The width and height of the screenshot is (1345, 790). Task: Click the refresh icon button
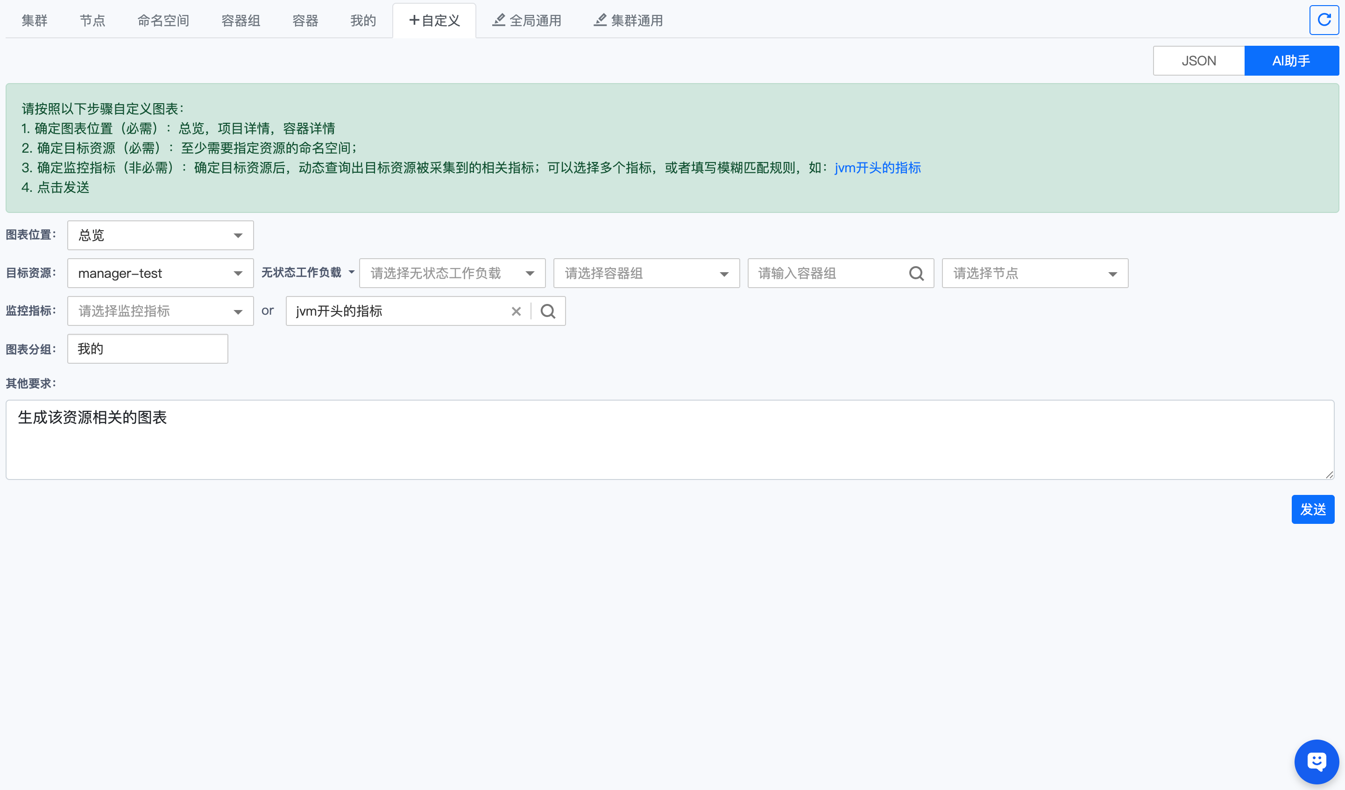pos(1324,20)
